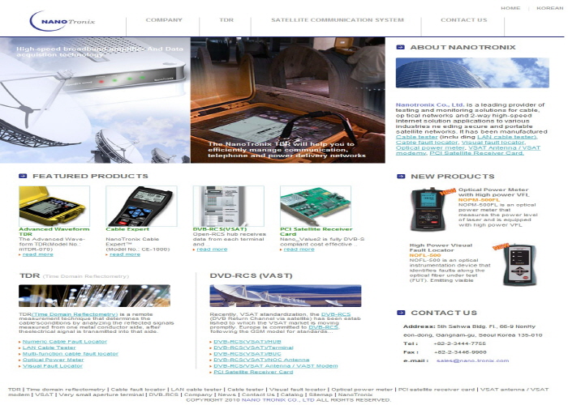This screenshot has width=568, height=405.
Task: Click the Advanced Waveform TDR title
Action: (54, 232)
